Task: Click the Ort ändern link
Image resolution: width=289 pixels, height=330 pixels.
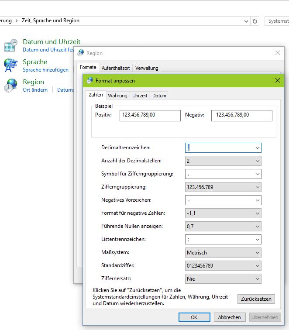Action: [x=35, y=90]
